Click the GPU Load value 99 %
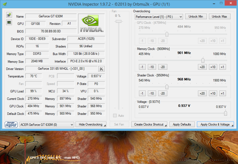The width and height of the screenshot is (238, 164). coord(34,91)
